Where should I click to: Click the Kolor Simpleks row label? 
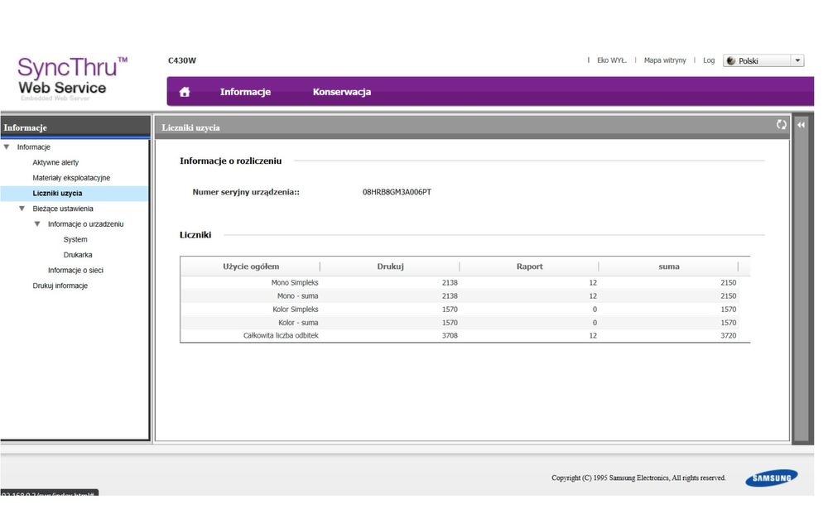click(x=296, y=310)
